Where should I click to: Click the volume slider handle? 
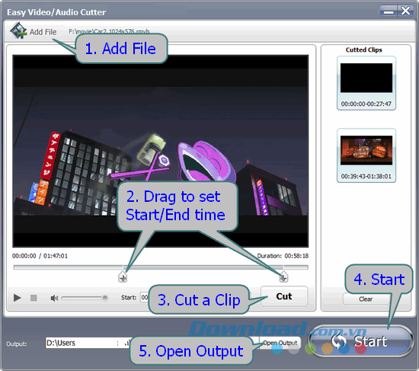(x=105, y=298)
